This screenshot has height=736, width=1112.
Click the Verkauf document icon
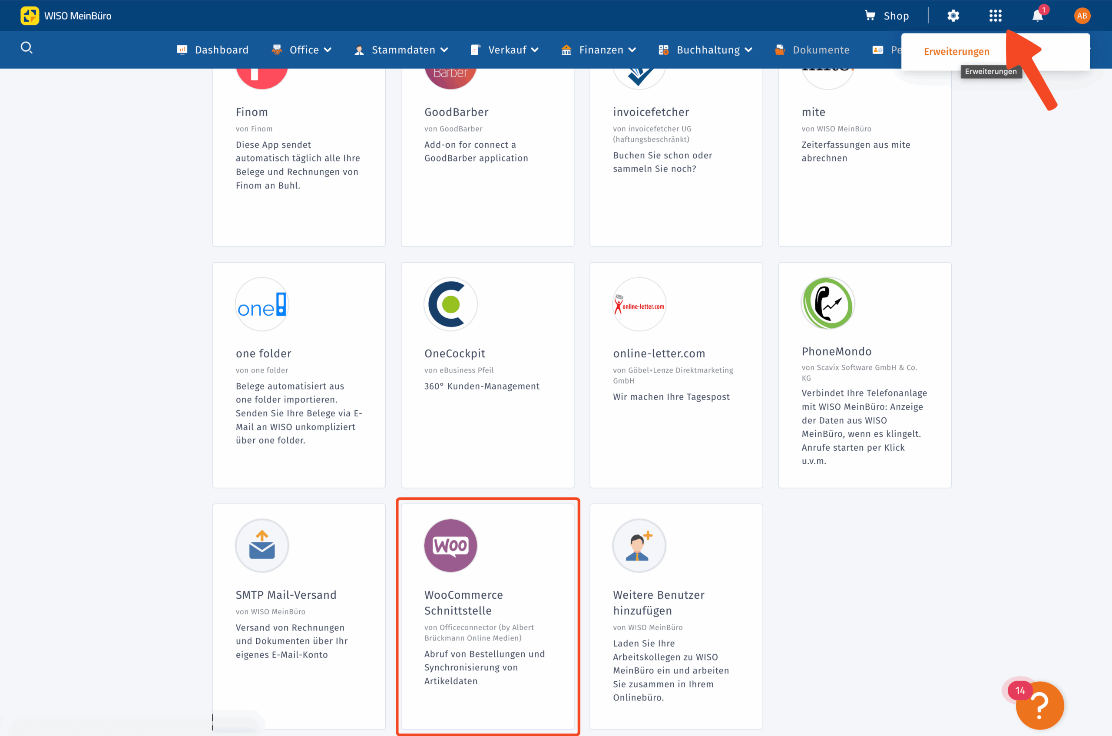(x=475, y=50)
